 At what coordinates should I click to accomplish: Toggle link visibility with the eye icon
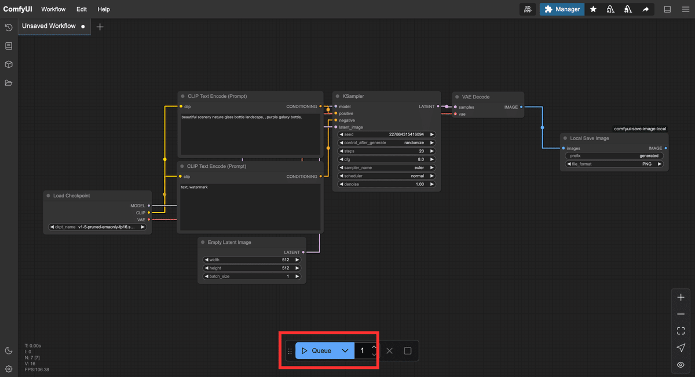pyautogui.click(x=681, y=365)
